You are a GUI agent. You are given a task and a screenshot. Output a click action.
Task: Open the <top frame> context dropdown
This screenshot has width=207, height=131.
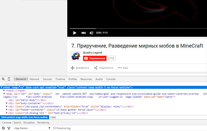[x=32, y=128]
